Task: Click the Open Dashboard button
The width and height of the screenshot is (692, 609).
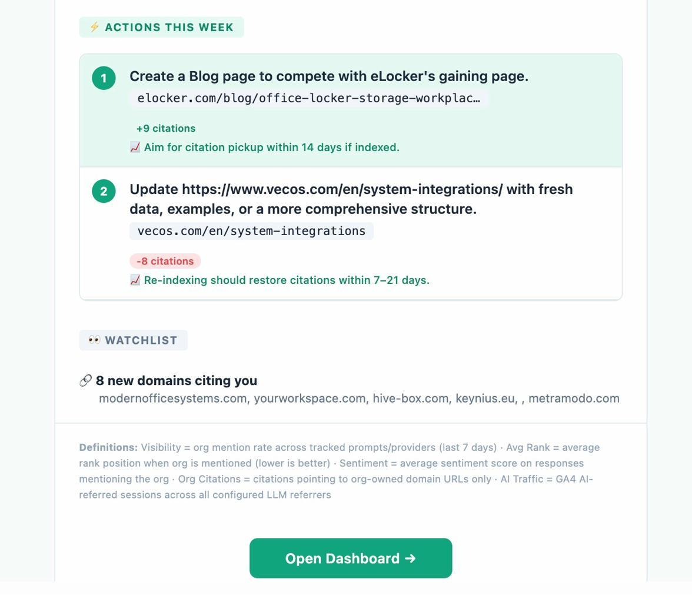Action: click(x=351, y=558)
